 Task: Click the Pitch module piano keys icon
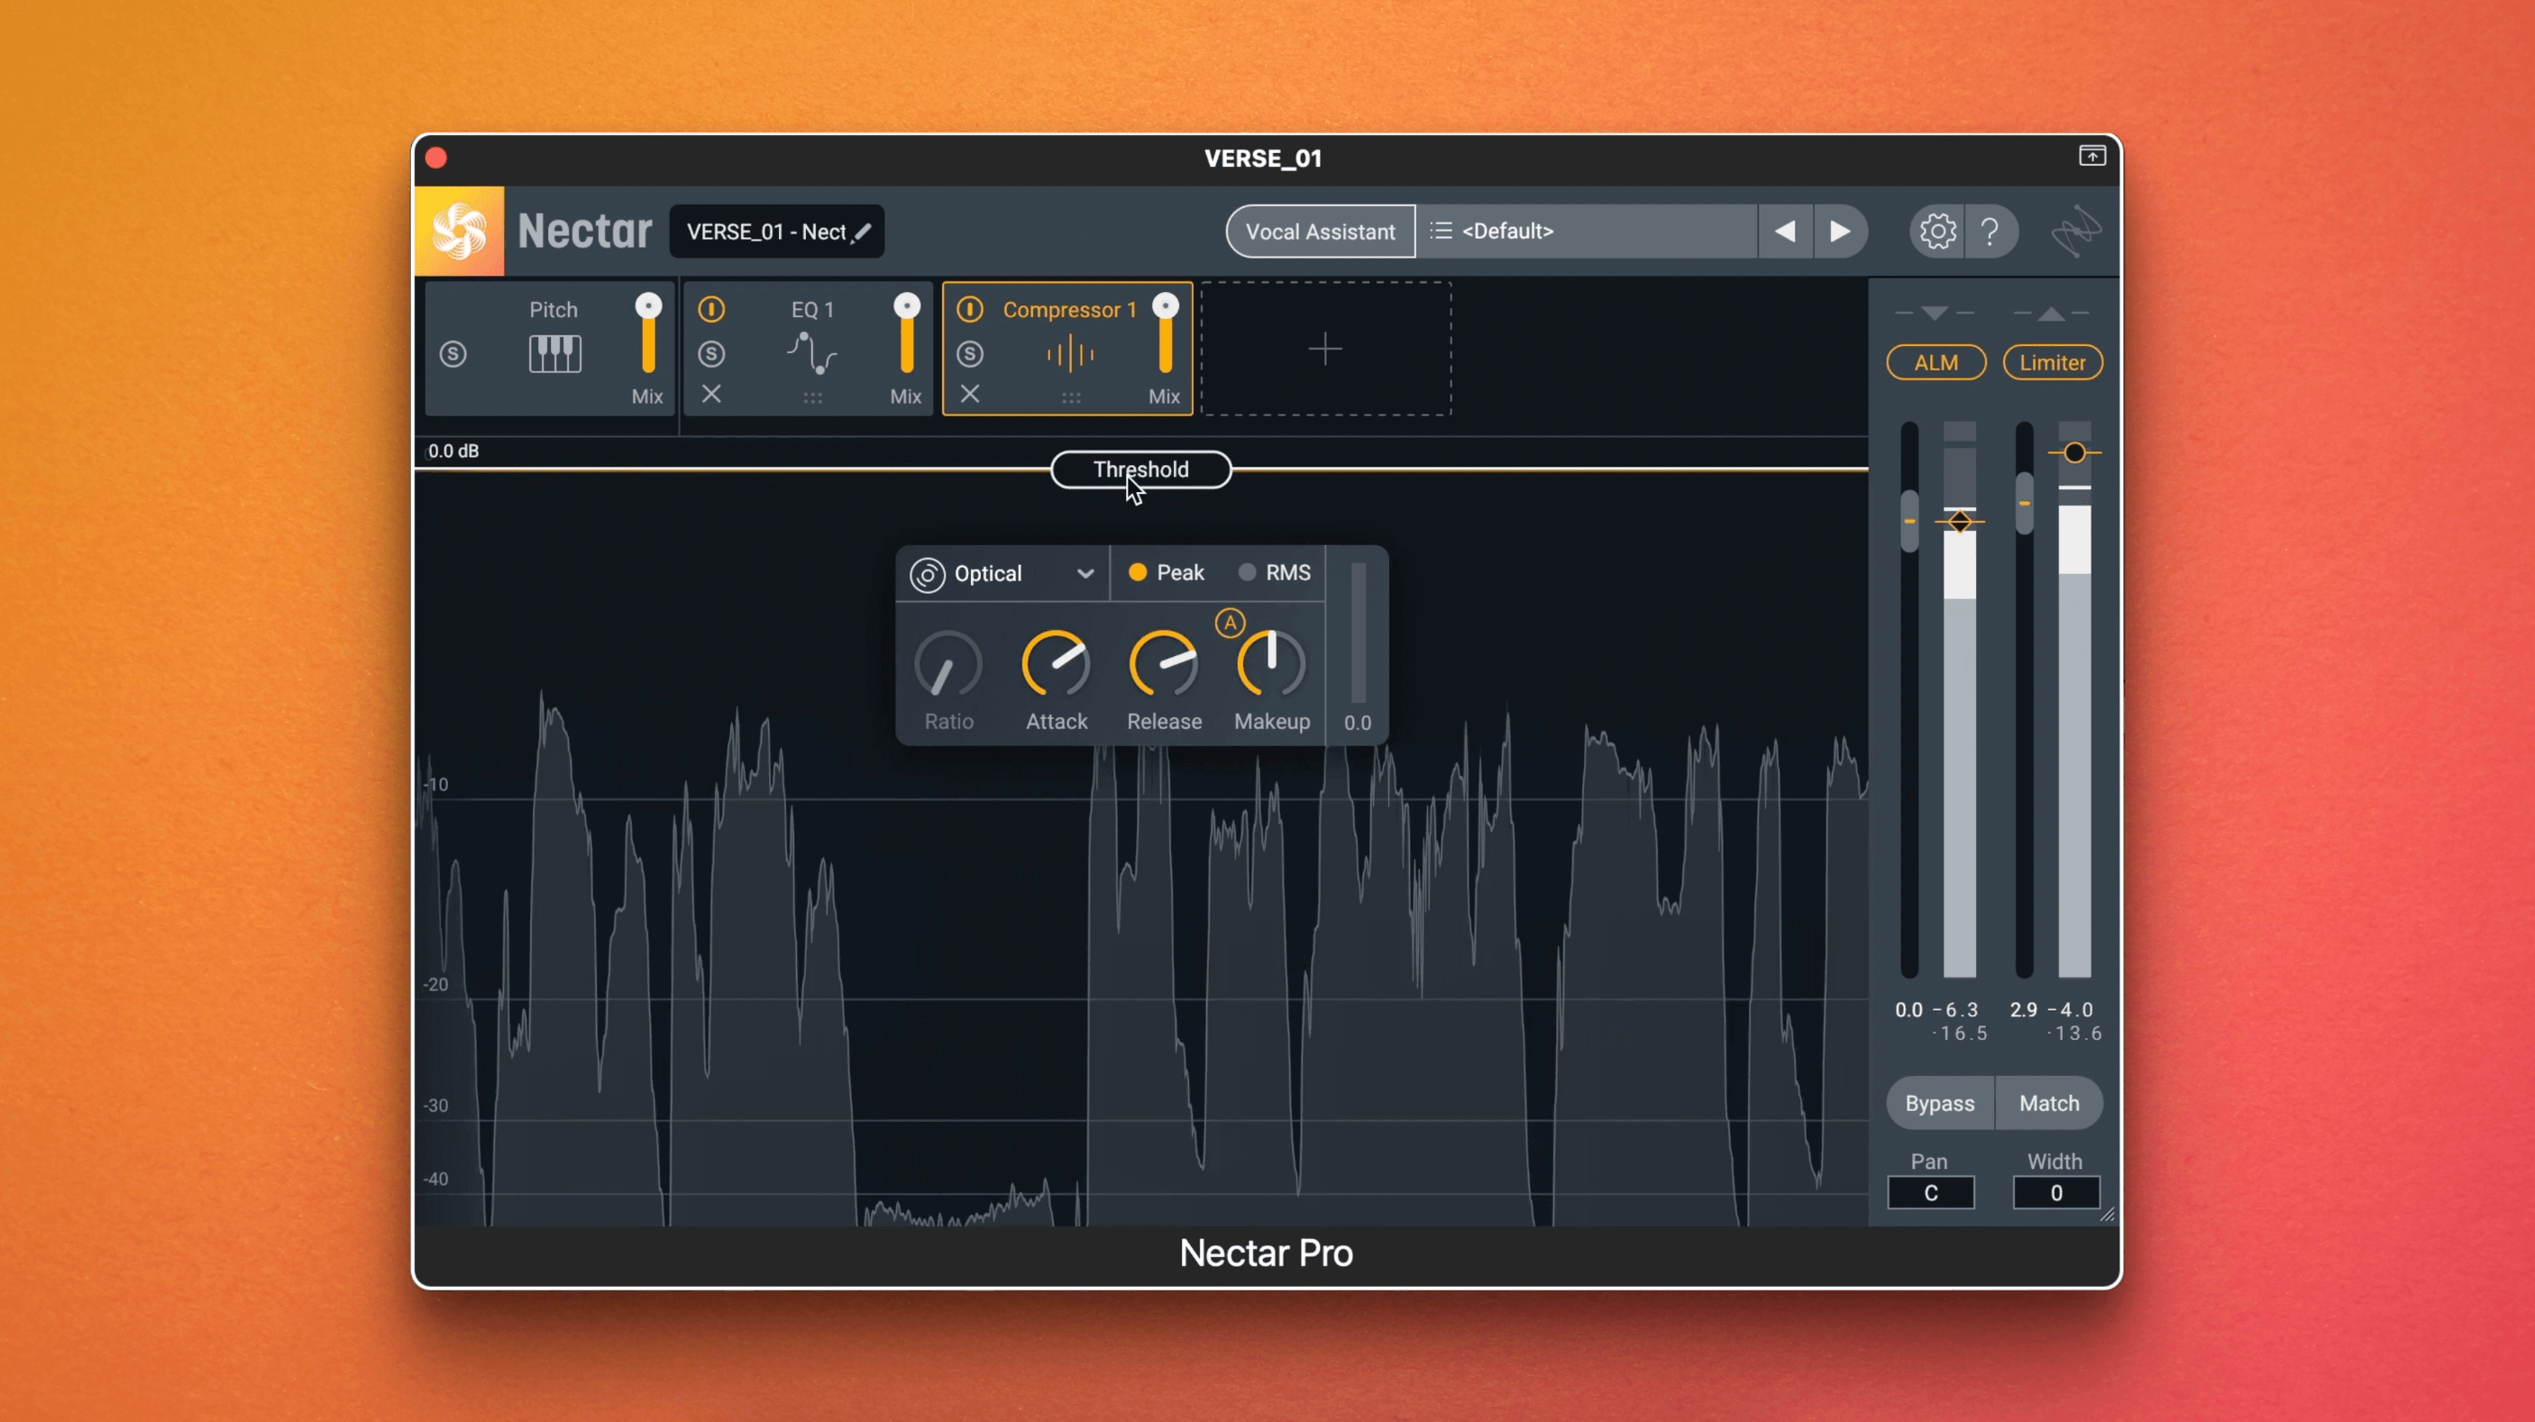click(x=555, y=353)
